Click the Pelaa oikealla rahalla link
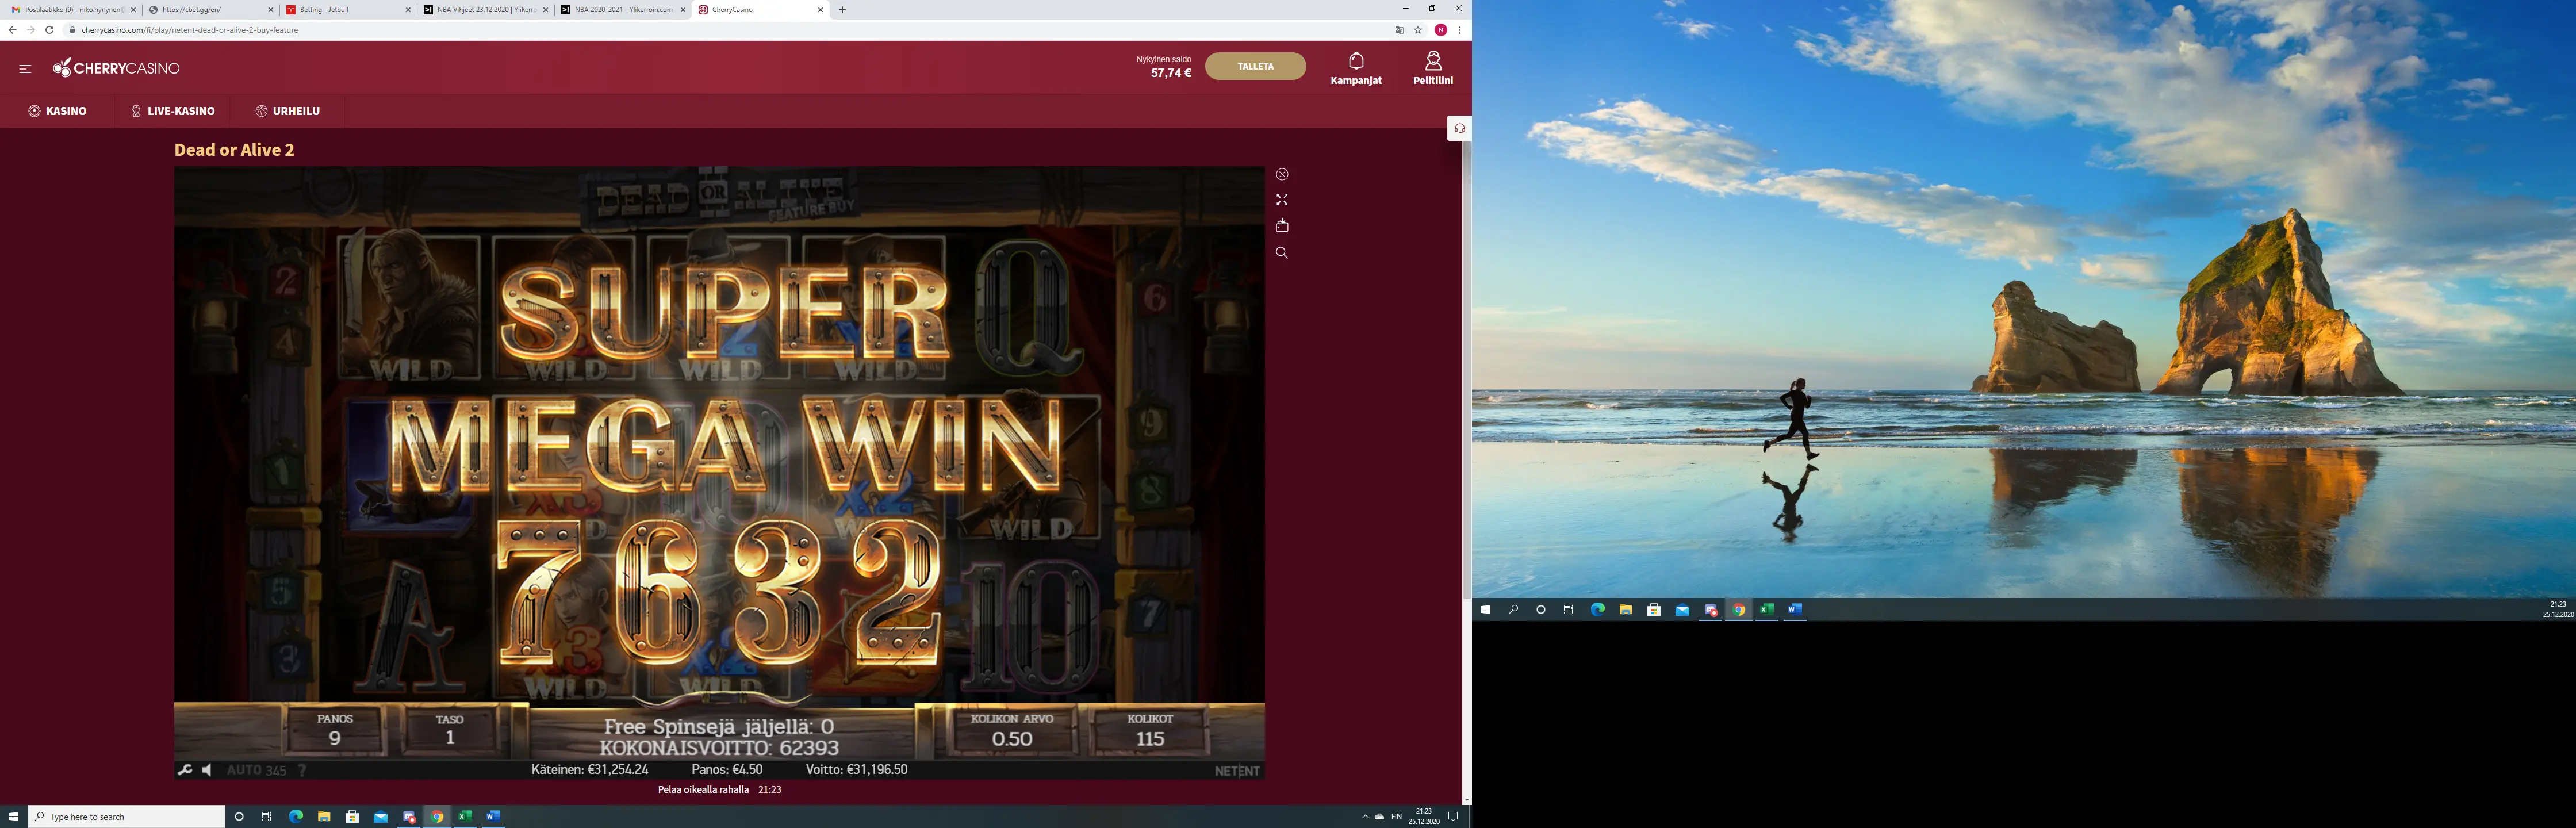 coord(703,790)
